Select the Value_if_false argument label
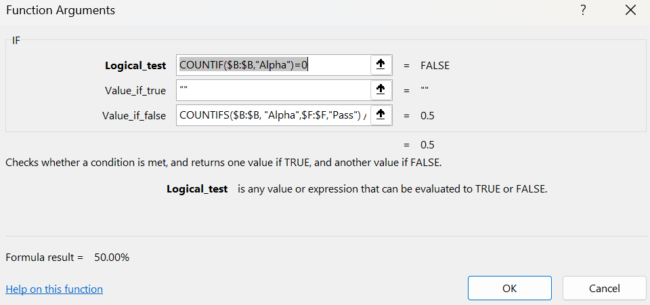Viewport: 650px width, 305px height. coord(134,116)
